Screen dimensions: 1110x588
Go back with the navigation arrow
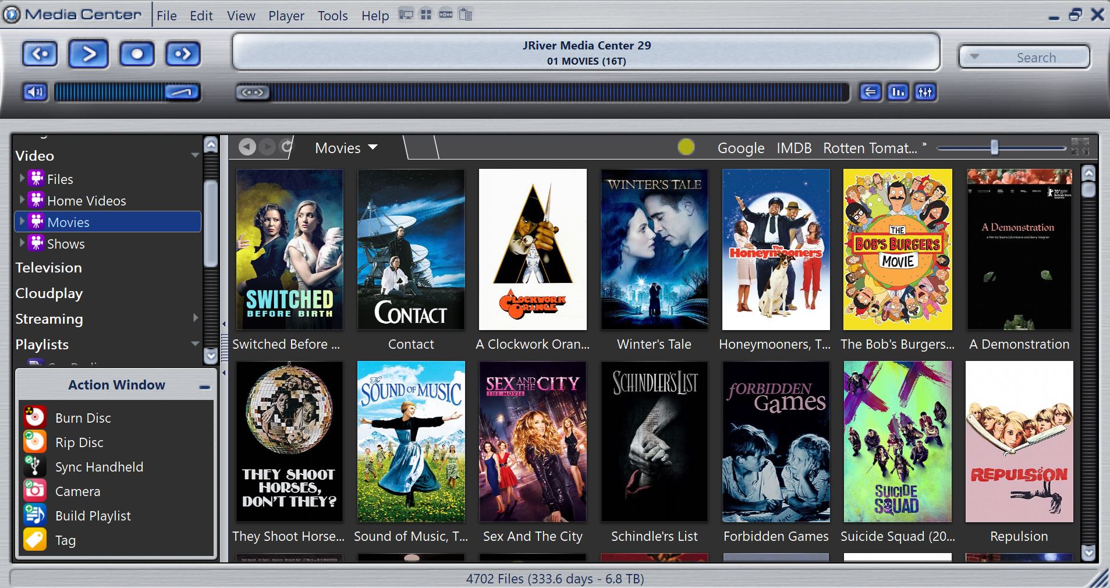247,147
